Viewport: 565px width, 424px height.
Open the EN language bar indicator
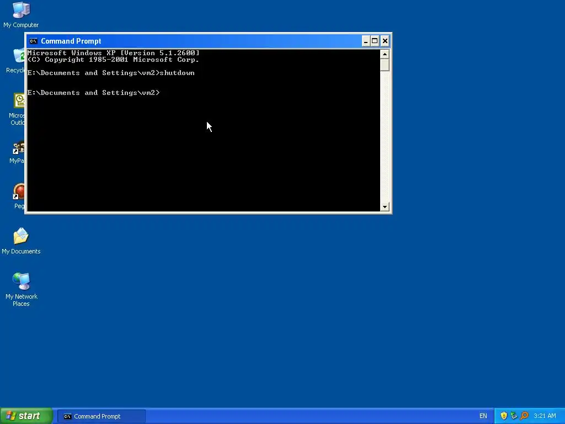click(x=483, y=416)
